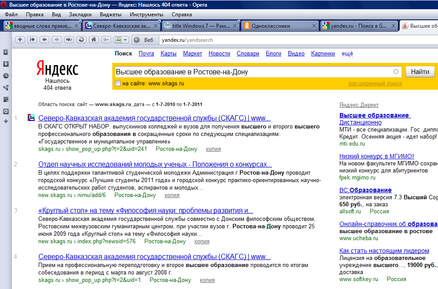Go back with the Back arrow
This screenshot has height=289, width=438.
click(44, 40)
